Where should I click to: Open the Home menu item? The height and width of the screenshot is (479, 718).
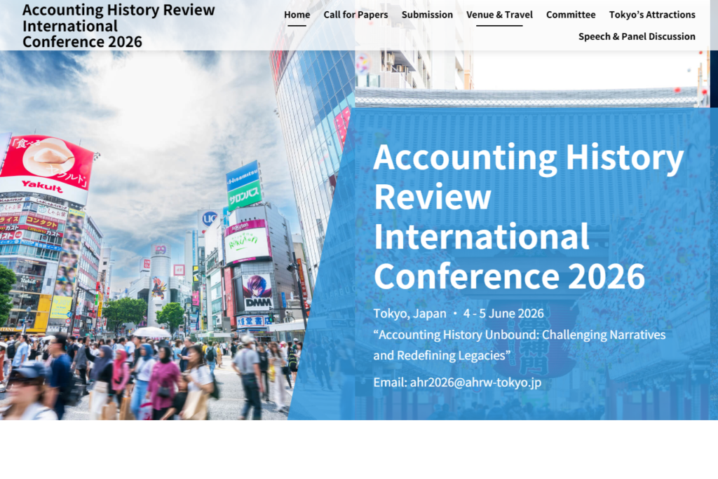tap(297, 15)
